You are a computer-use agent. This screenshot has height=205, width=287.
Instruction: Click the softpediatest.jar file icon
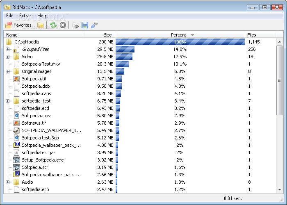[16, 153]
